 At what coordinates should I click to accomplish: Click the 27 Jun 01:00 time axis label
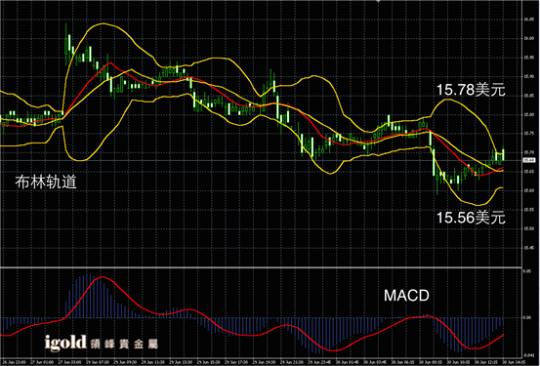click(42, 362)
